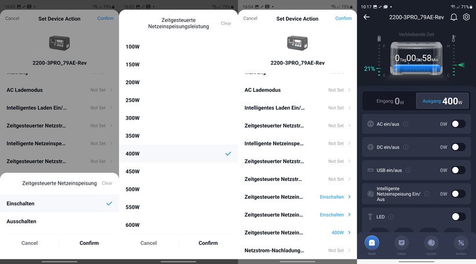The width and height of the screenshot is (476, 264).
Task: Switch to the socket tab
Action: coord(431,243)
